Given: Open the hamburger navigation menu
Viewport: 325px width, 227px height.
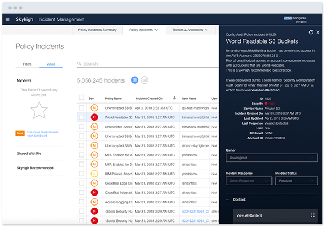Looking at the screenshot, I should tap(8, 19).
